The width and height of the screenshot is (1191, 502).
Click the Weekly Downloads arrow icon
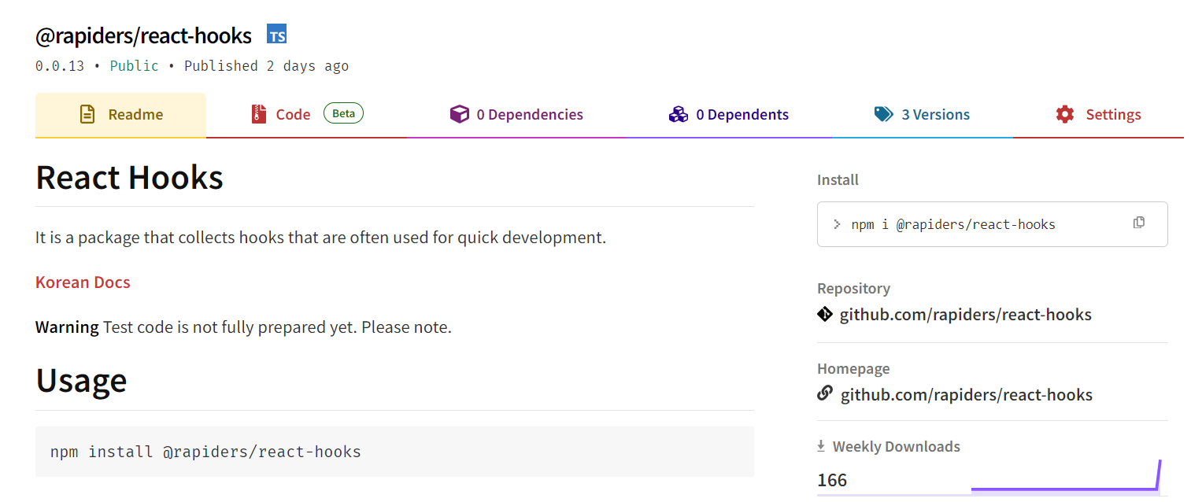point(821,446)
